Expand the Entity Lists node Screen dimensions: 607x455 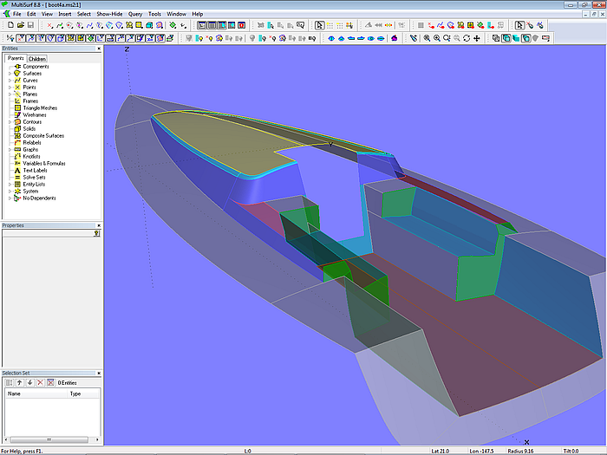pyautogui.click(x=10, y=185)
